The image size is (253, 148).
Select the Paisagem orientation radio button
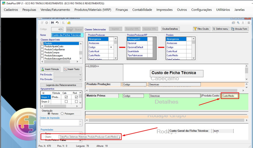(62, 114)
